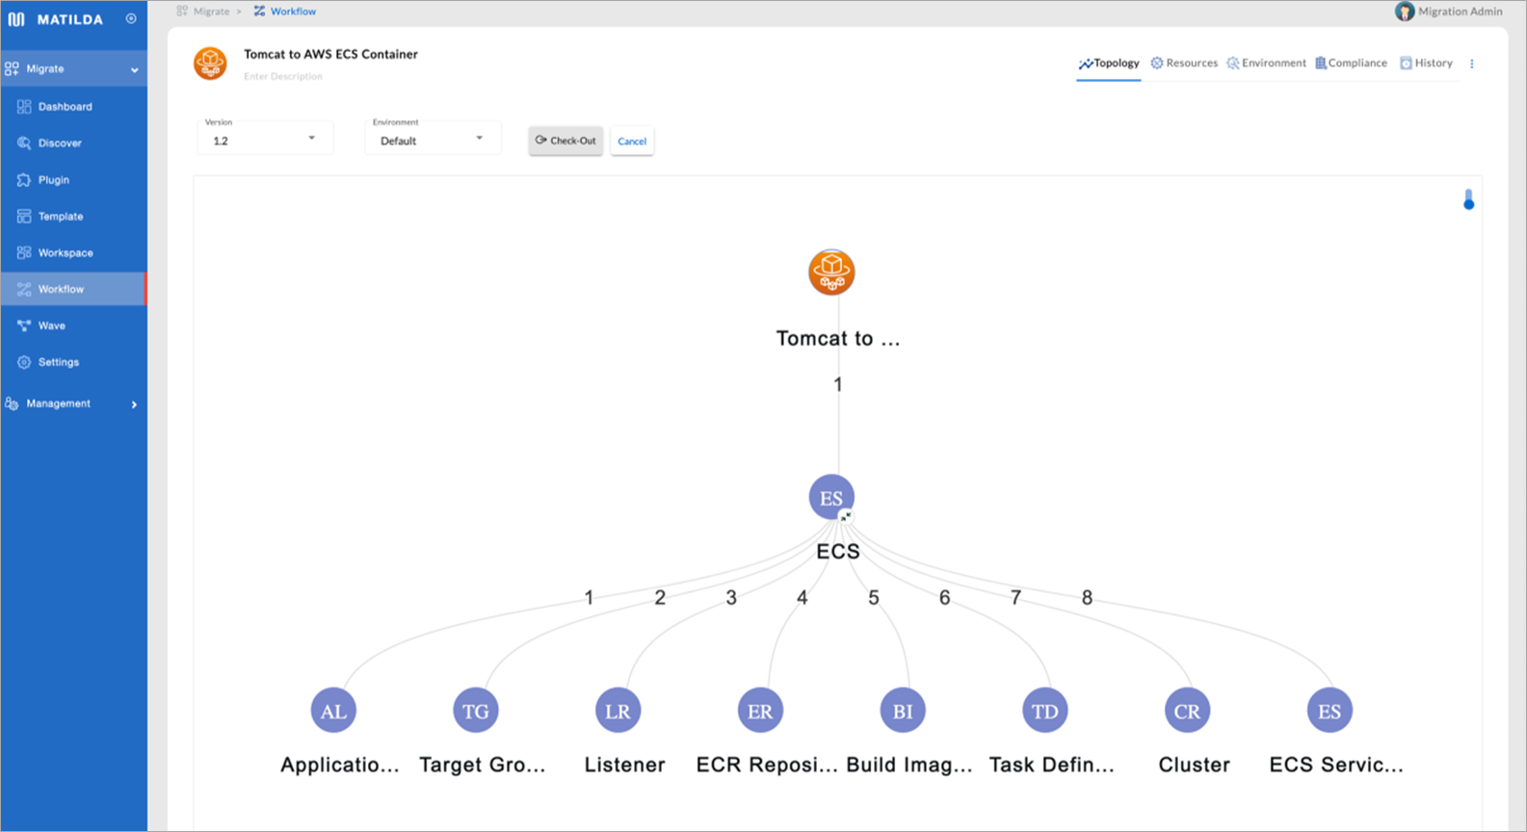Image resolution: width=1527 pixels, height=832 pixels.
Task: Click the Migration Admin user avatar
Action: [1405, 12]
